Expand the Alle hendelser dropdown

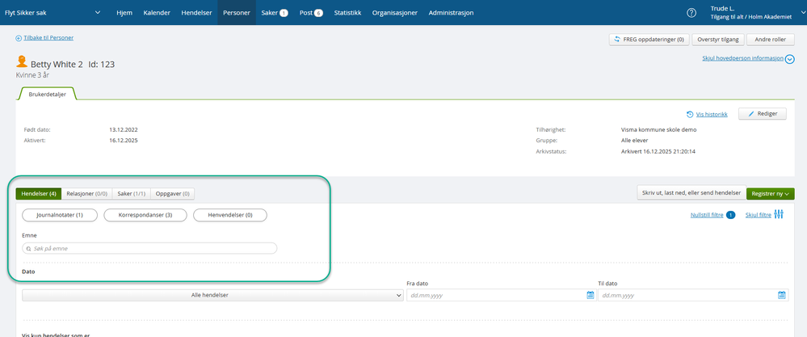pos(212,295)
